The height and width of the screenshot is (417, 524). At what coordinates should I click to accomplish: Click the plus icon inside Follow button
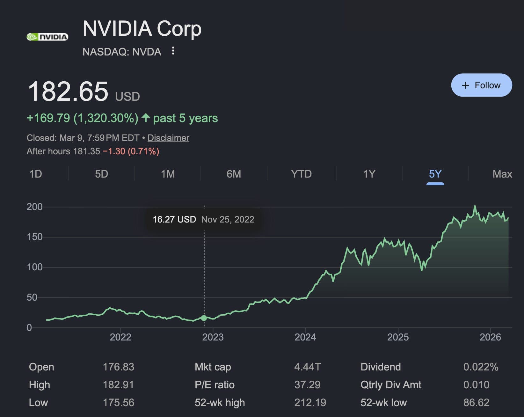pyautogui.click(x=465, y=85)
